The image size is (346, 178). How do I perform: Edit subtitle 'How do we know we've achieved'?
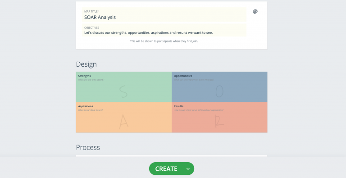pyautogui.click(x=199, y=110)
